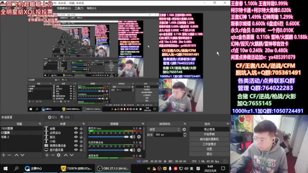Open 设置 from the 控件 panel

click(x=209, y=149)
